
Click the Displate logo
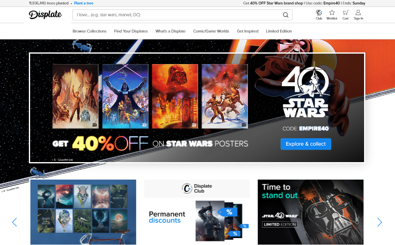(x=45, y=15)
